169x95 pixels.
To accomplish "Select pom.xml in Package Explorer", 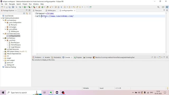I will (x=10, y=63).
